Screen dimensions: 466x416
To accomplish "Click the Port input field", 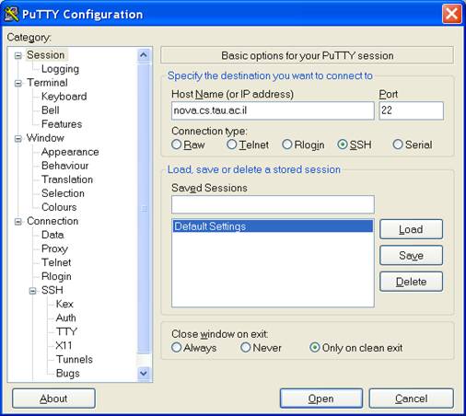I will click(411, 110).
